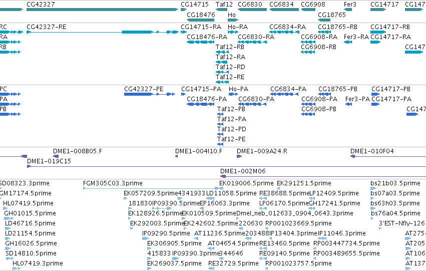
Task: Select protein CG6908-PB
Action: pos(308,114)
